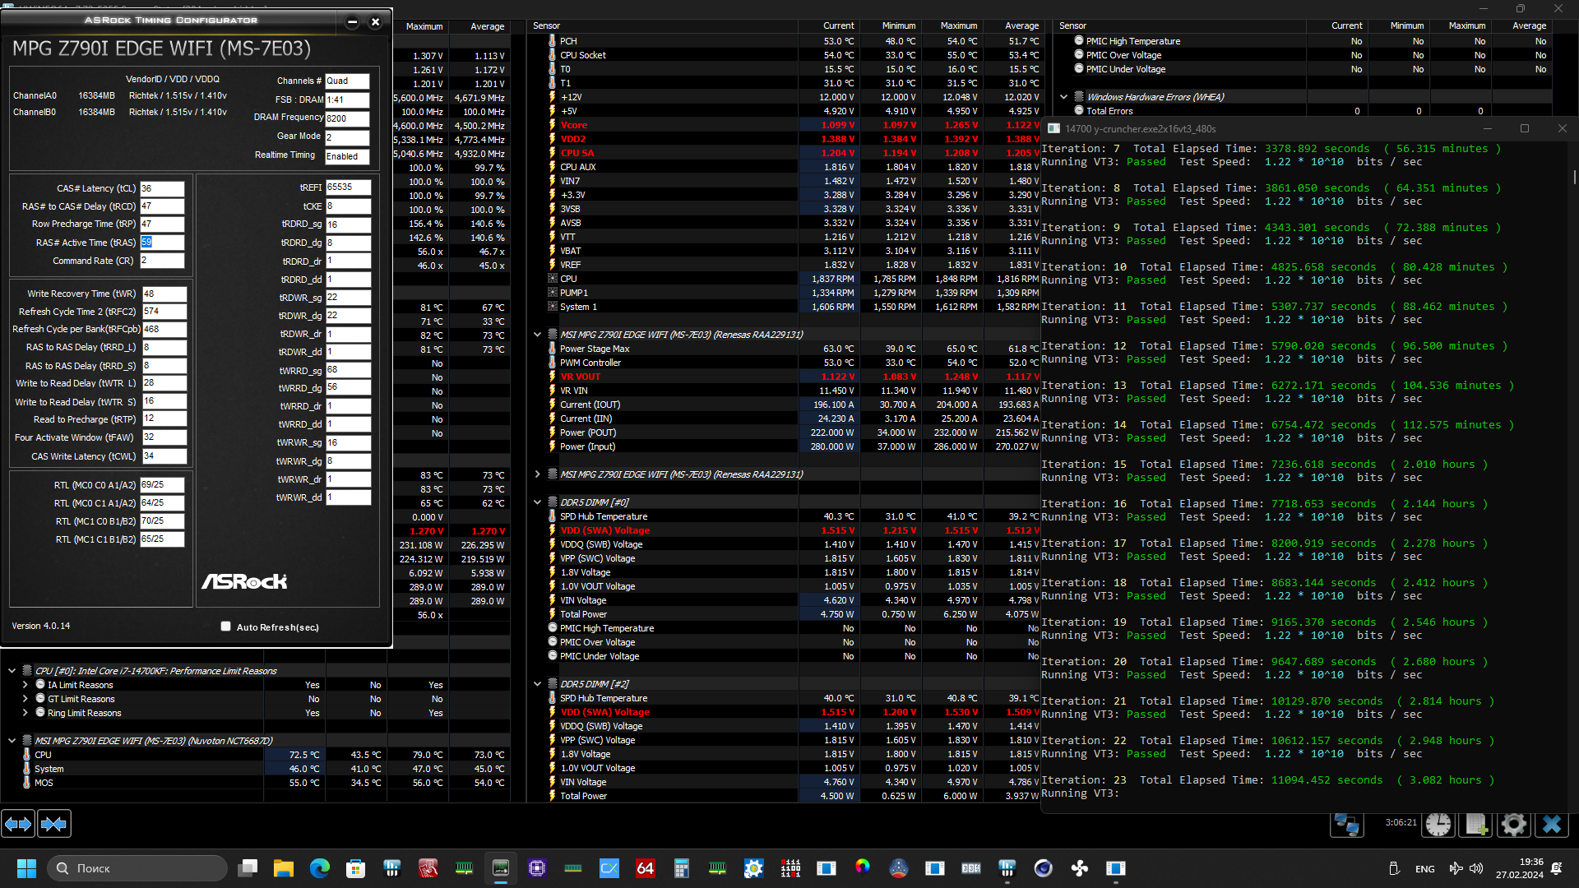Click the ENG language indicator in the tray
The width and height of the screenshot is (1579, 888).
1424,869
